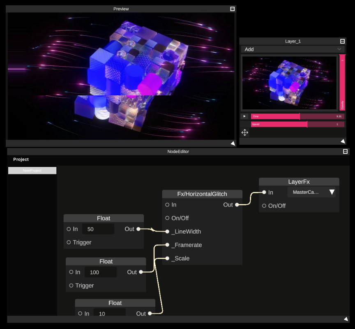Select the NewProject tab in the sidebar
Screen dimensions: 355x329
pos(32,170)
